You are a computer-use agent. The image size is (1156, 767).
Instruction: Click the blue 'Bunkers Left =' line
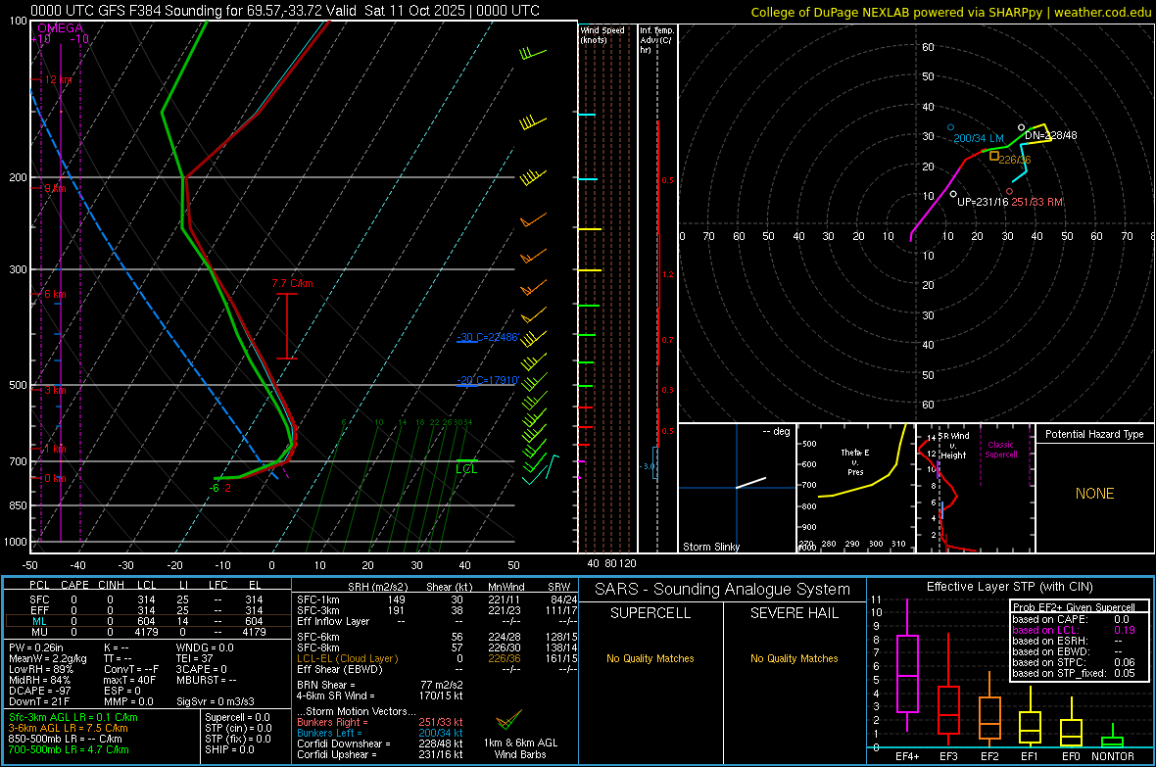(x=380, y=733)
